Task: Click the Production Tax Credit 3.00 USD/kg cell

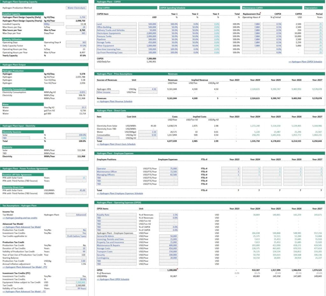Action: coord(76,261)
